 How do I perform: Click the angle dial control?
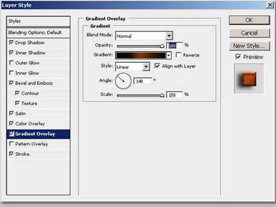pyautogui.click(x=123, y=81)
